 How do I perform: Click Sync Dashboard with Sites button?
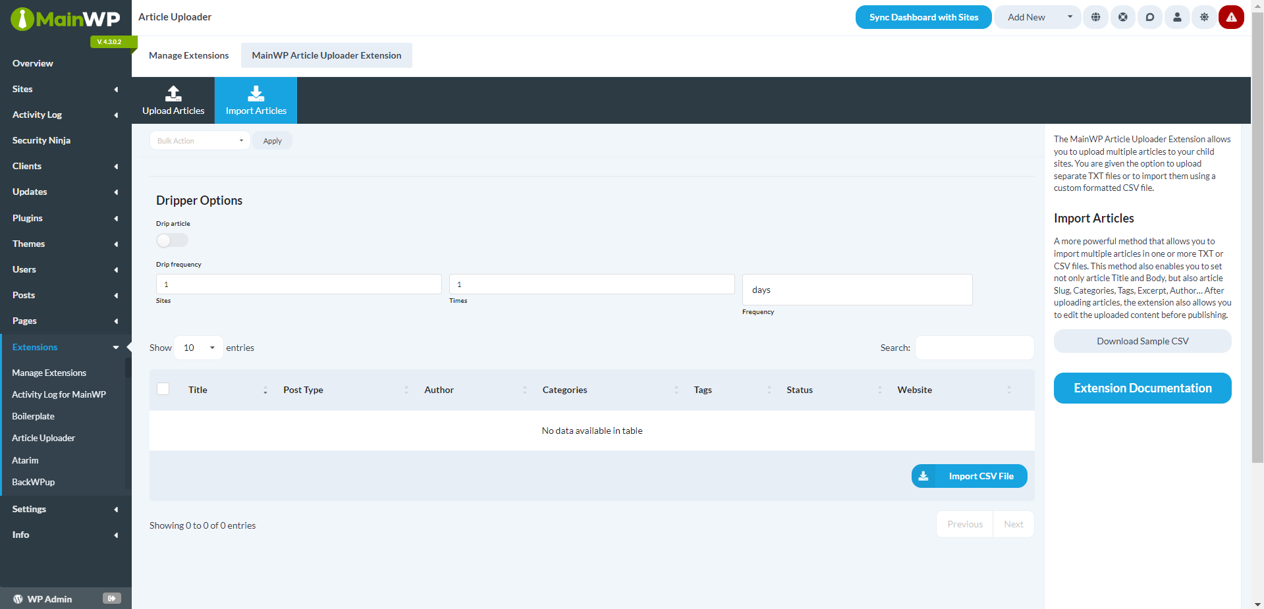[x=923, y=17]
